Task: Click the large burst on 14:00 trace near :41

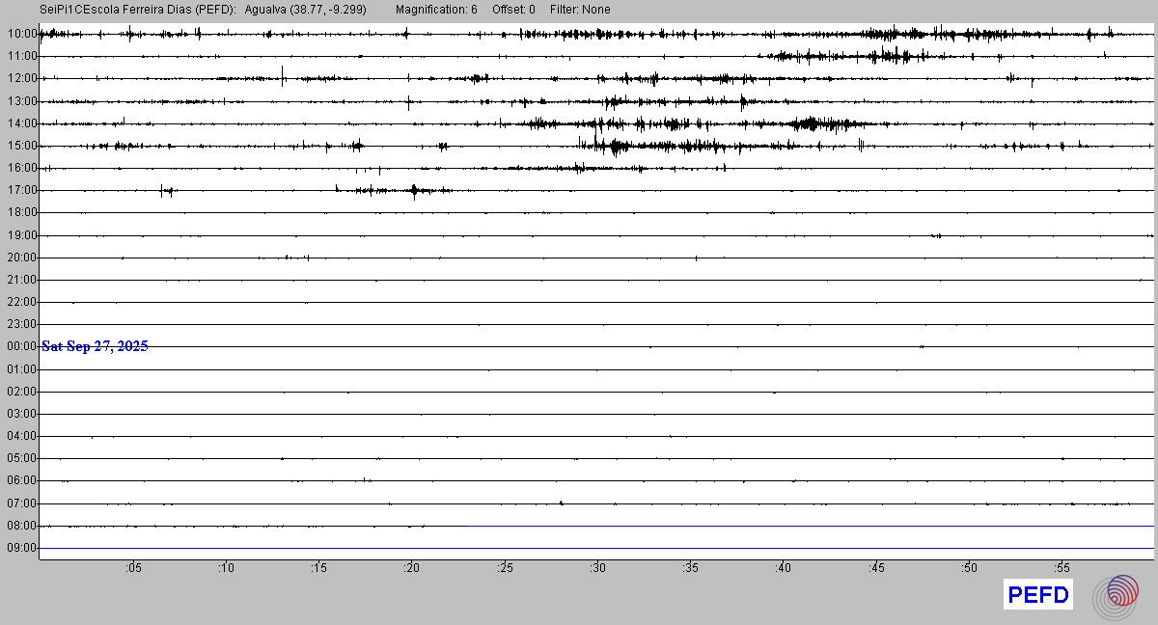Action: (809, 123)
